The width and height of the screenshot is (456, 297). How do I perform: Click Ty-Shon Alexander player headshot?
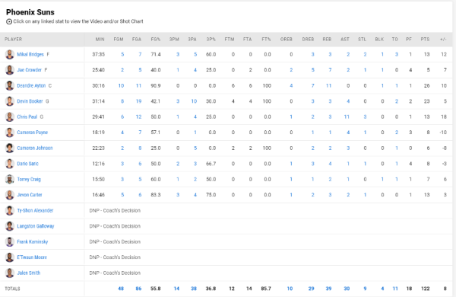coord(10,210)
